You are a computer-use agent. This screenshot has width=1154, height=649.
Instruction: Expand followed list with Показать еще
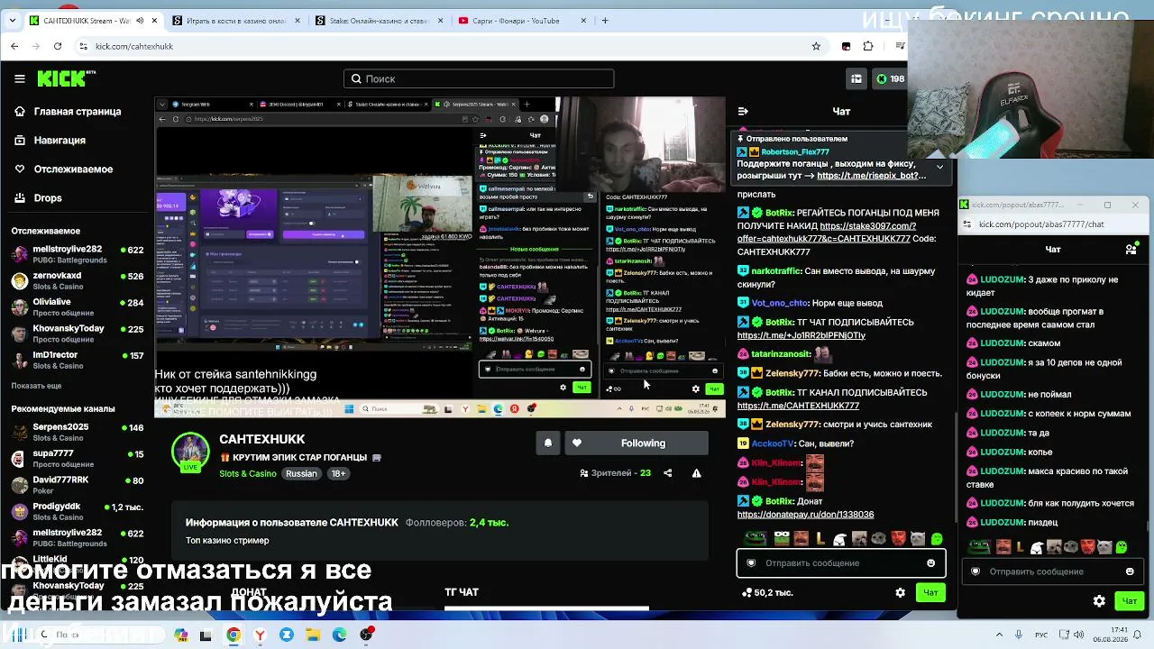click(36, 386)
